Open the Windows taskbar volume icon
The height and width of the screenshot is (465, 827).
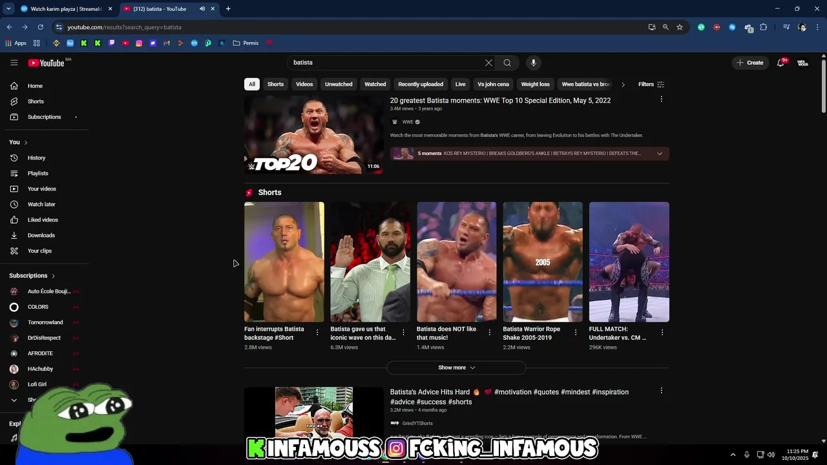point(771,455)
